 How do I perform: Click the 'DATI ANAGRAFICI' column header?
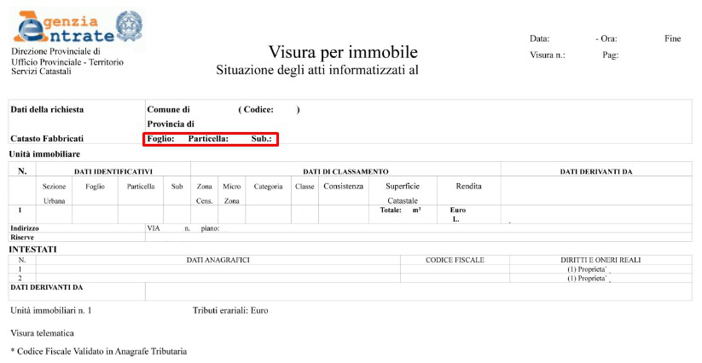(x=218, y=260)
